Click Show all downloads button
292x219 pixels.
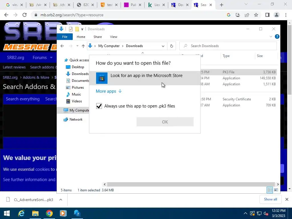[270, 199]
